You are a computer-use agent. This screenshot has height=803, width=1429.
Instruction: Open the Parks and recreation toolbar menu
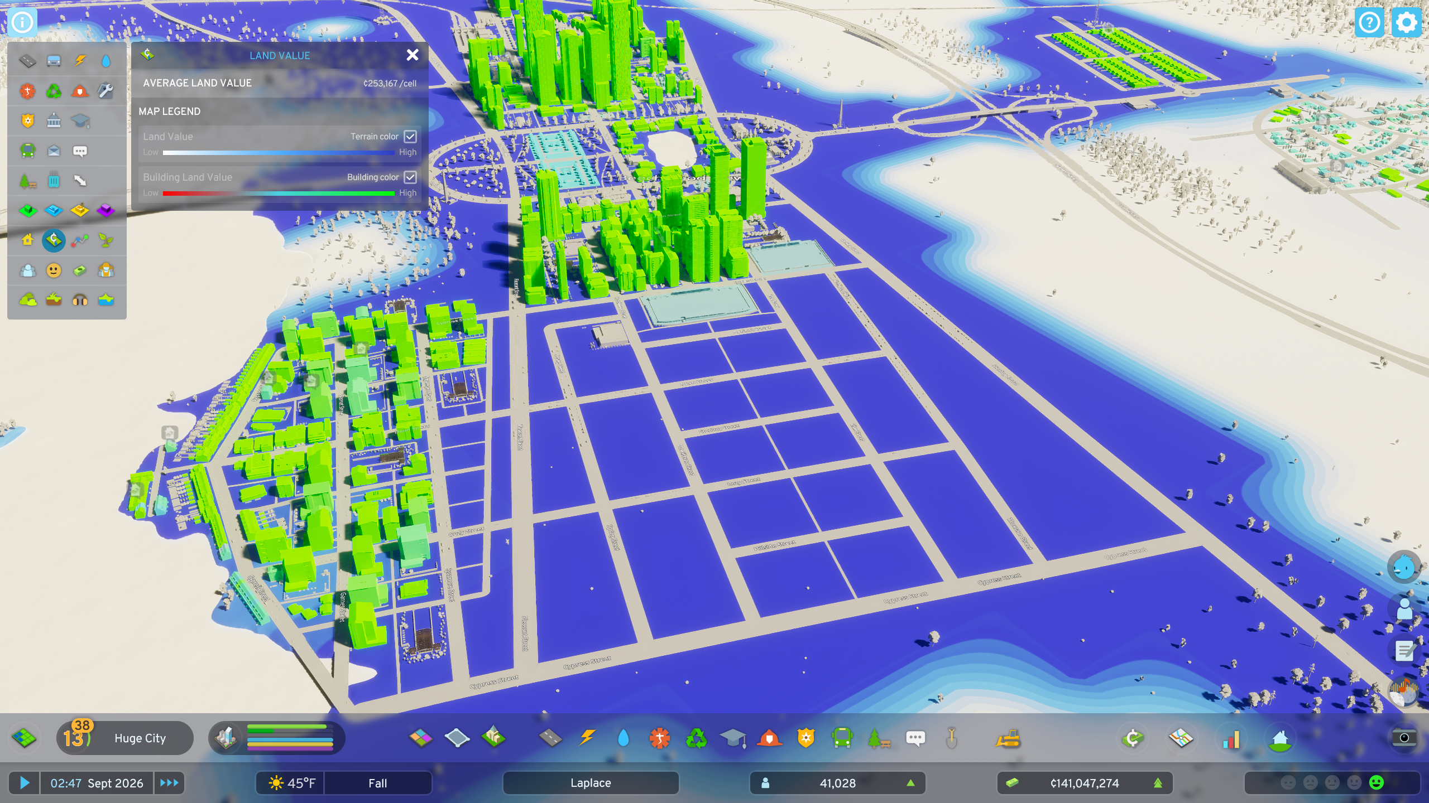pyautogui.click(x=879, y=738)
